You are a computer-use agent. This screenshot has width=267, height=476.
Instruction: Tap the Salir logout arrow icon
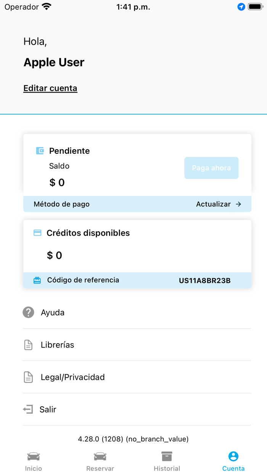pos(28,409)
